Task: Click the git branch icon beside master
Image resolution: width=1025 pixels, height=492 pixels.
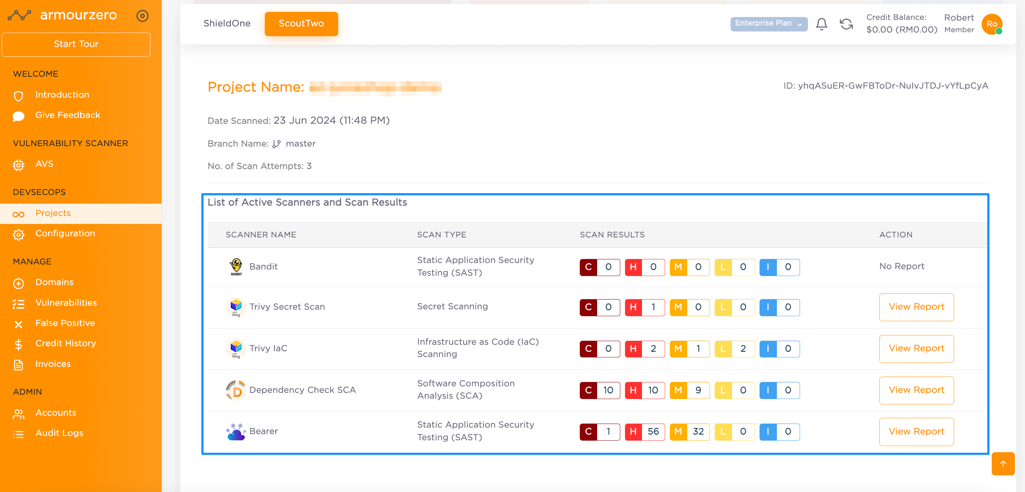Action: coord(277,144)
